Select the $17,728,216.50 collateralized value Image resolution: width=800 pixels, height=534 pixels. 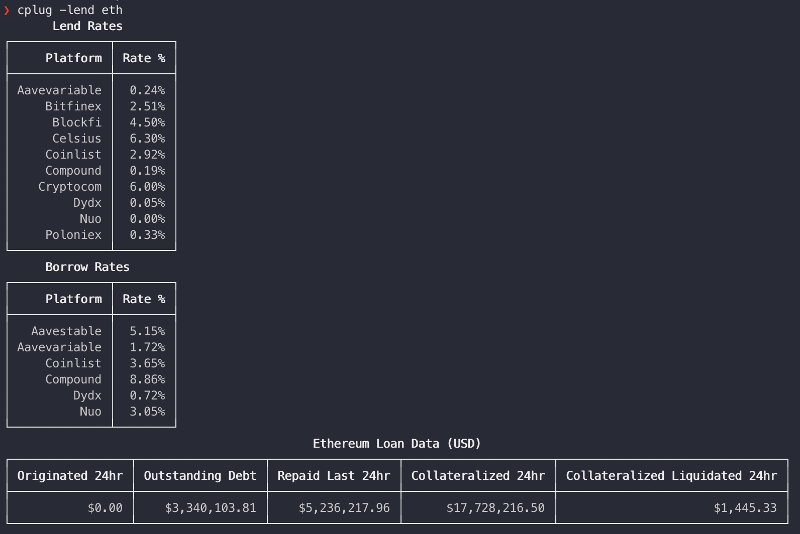(x=495, y=508)
